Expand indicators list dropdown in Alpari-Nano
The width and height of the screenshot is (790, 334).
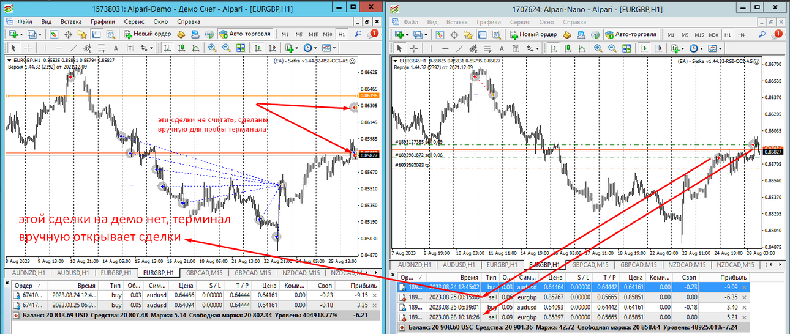point(683,48)
